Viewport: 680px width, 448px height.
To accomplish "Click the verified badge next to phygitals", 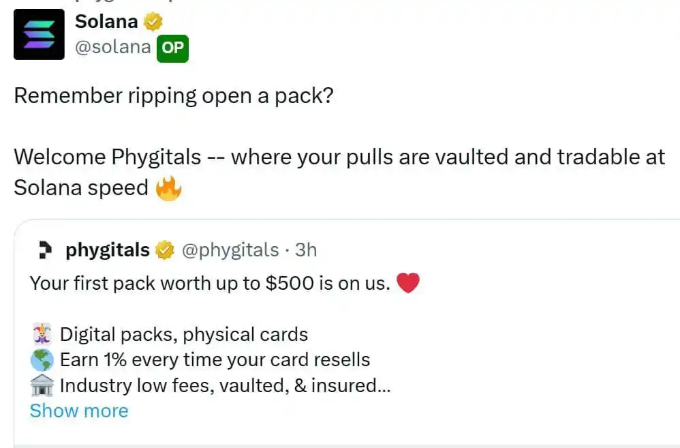I will (x=164, y=250).
